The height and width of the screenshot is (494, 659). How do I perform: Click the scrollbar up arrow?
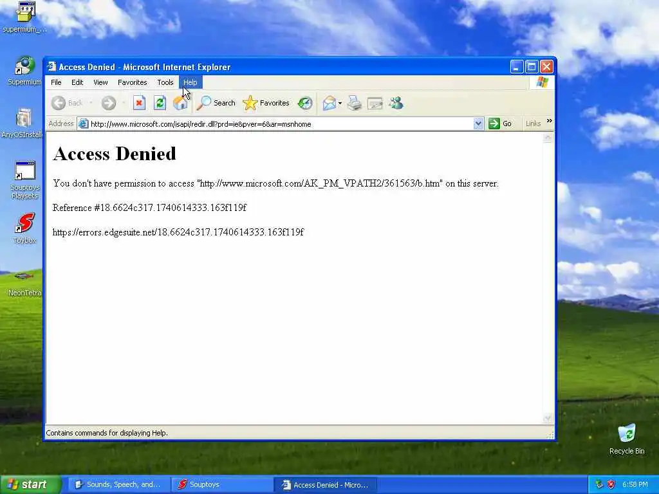click(548, 138)
